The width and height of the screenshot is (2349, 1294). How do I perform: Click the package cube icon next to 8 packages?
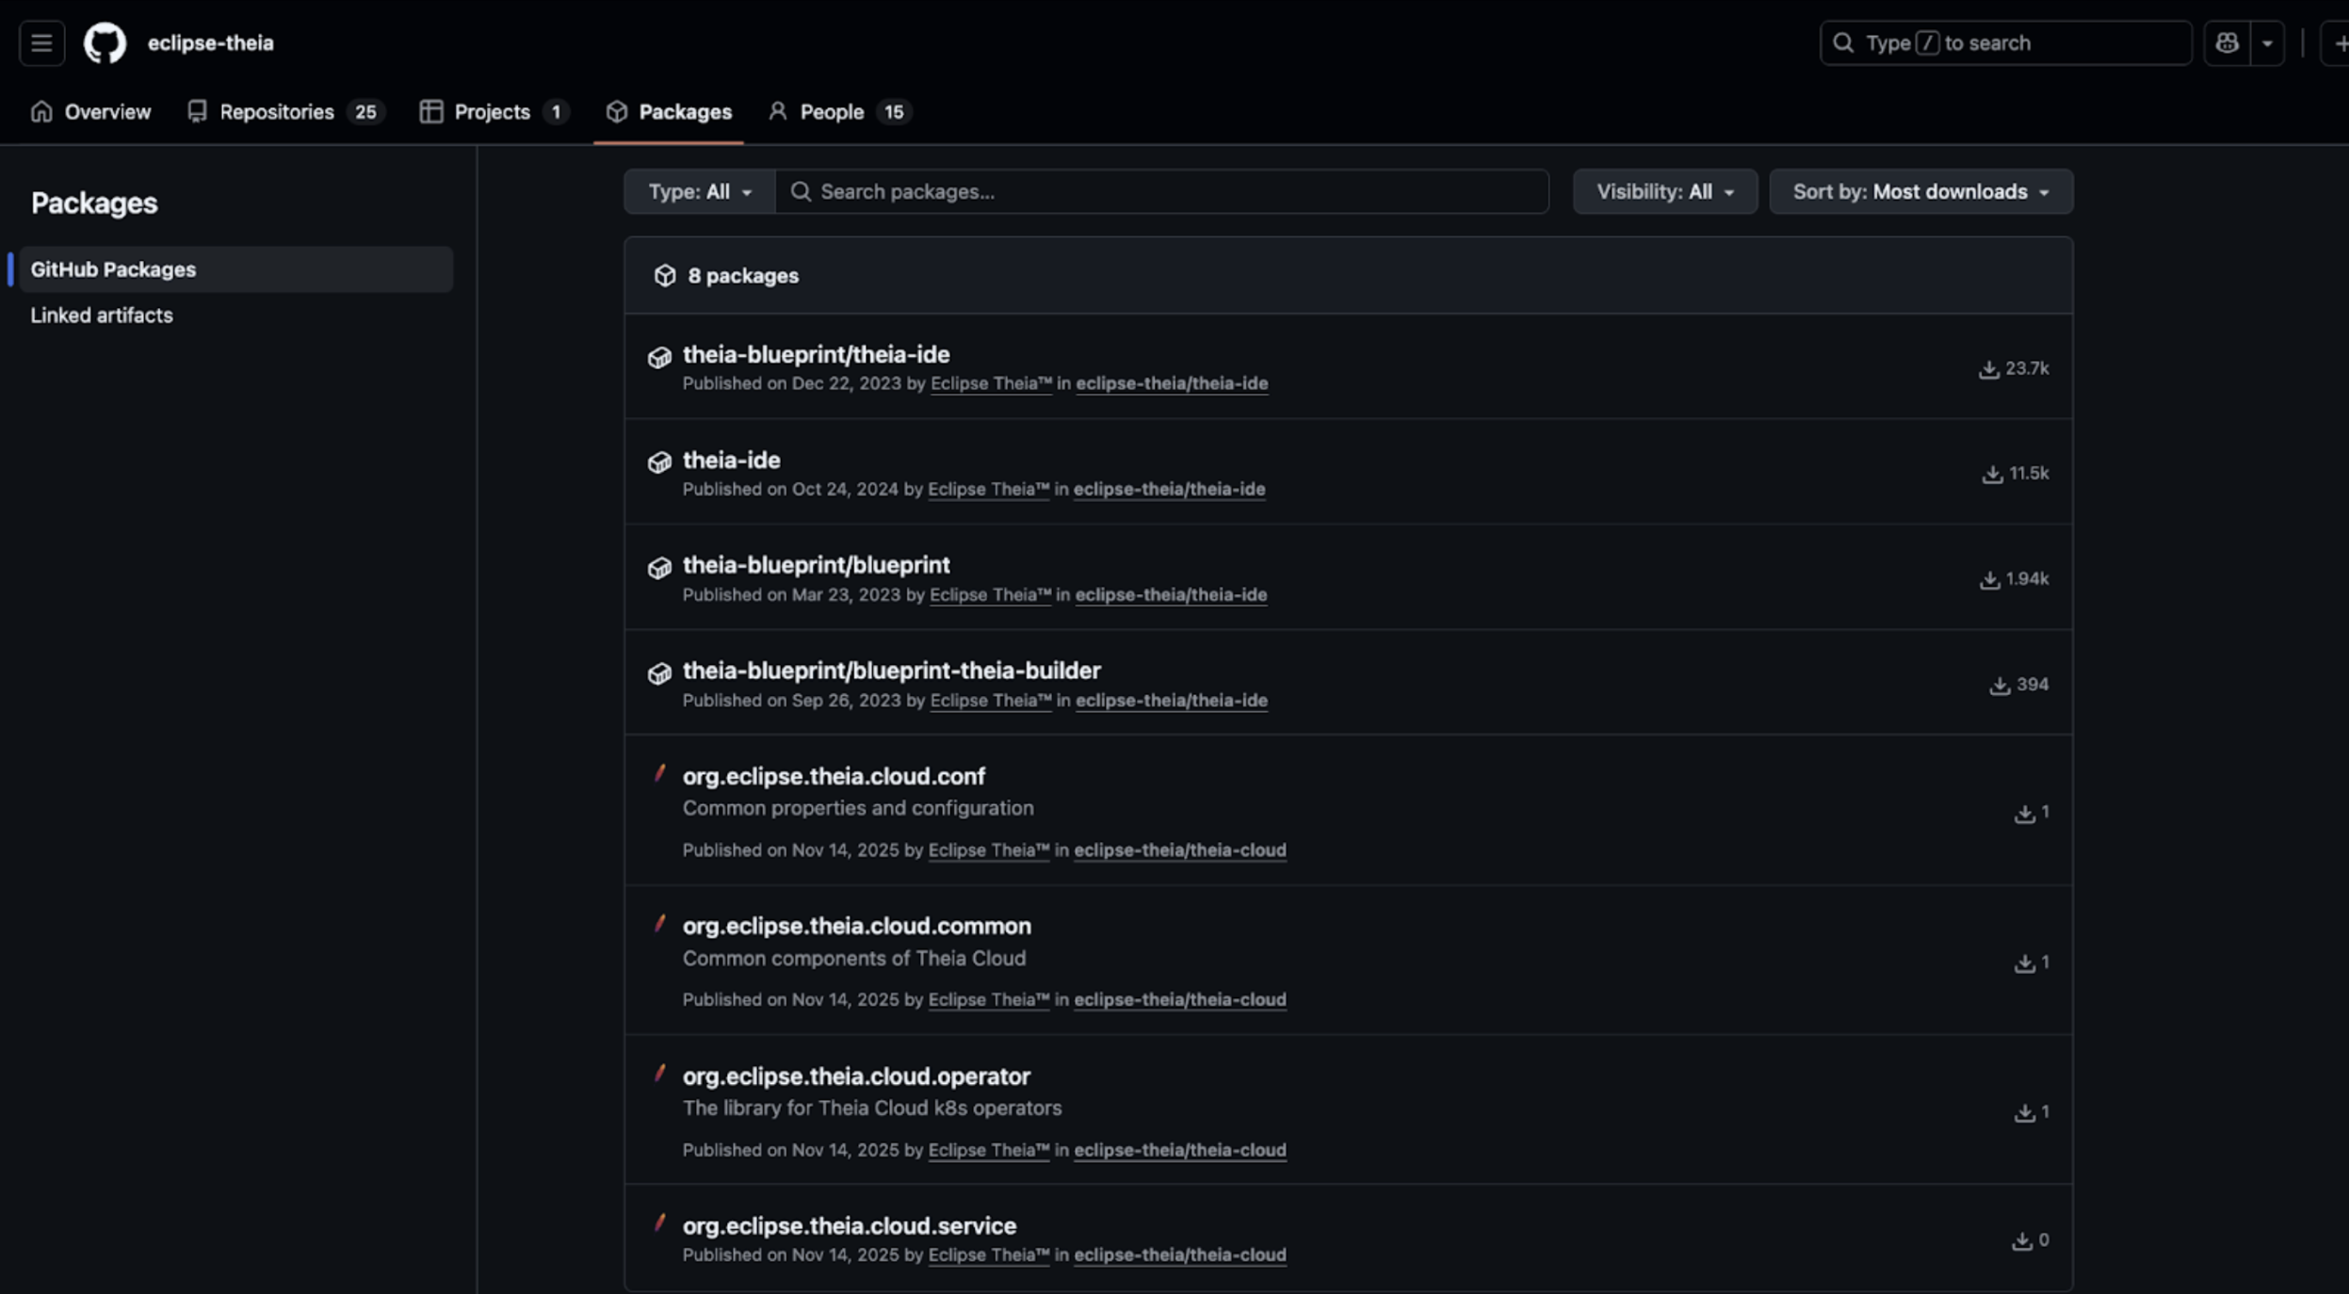(x=665, y=276)
